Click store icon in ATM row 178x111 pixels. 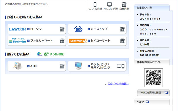[x=62, y=66]
